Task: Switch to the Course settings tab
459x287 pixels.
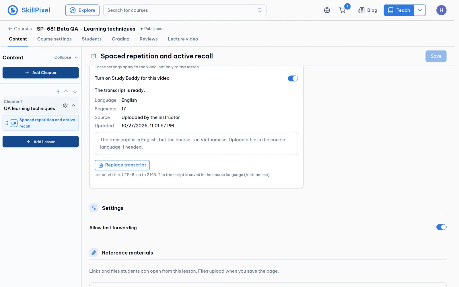Action: [x=55, y=39]
